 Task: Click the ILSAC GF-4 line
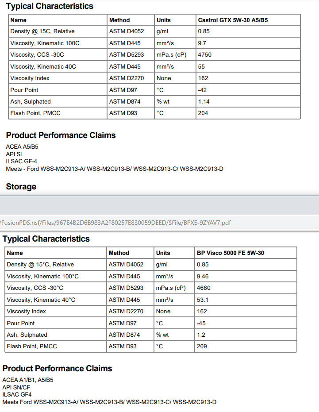click(22, 162)
